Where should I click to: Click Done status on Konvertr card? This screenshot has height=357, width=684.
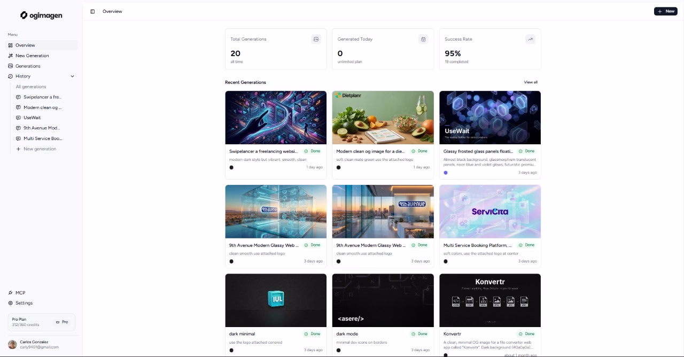click(527, 334)
